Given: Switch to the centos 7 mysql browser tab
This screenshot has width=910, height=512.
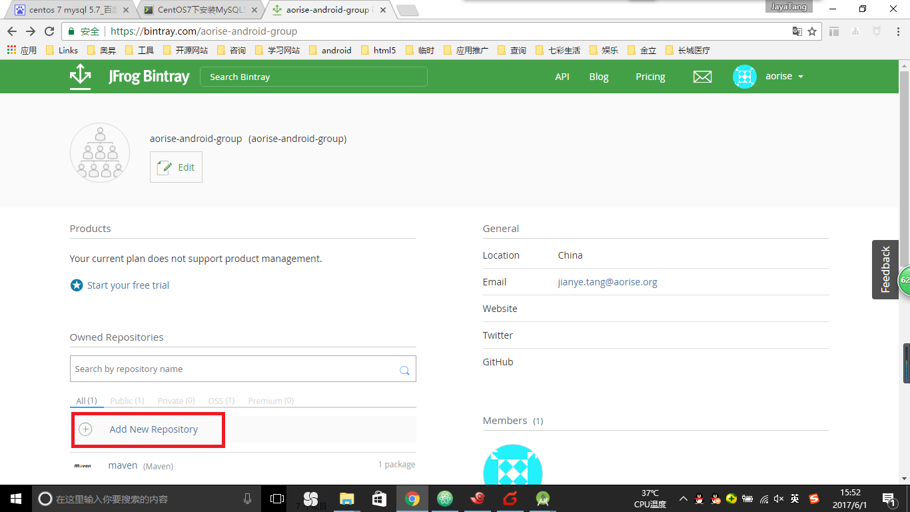Looking at the screenshot, I should click(73, 10).
